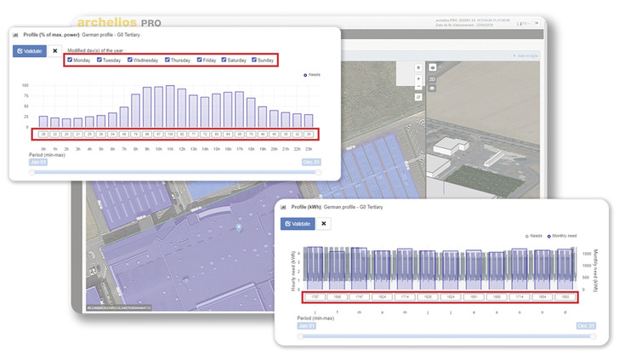Click the Dec 31 end handle of kWh period slider
The image size is (619, 361).
(593, 336)
